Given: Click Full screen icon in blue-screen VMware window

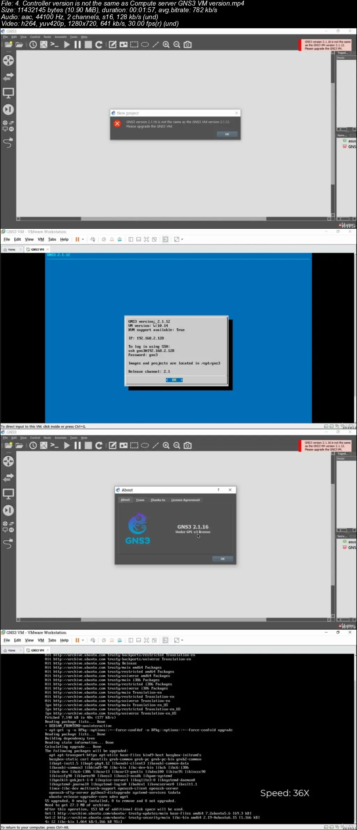Looking at the screenshot, I should pos(146,239).
